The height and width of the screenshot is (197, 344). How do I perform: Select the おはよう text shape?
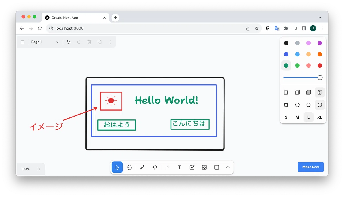(117, 125)
